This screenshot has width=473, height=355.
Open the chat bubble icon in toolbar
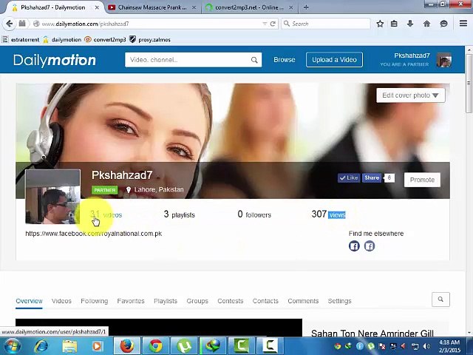(443, 24)
